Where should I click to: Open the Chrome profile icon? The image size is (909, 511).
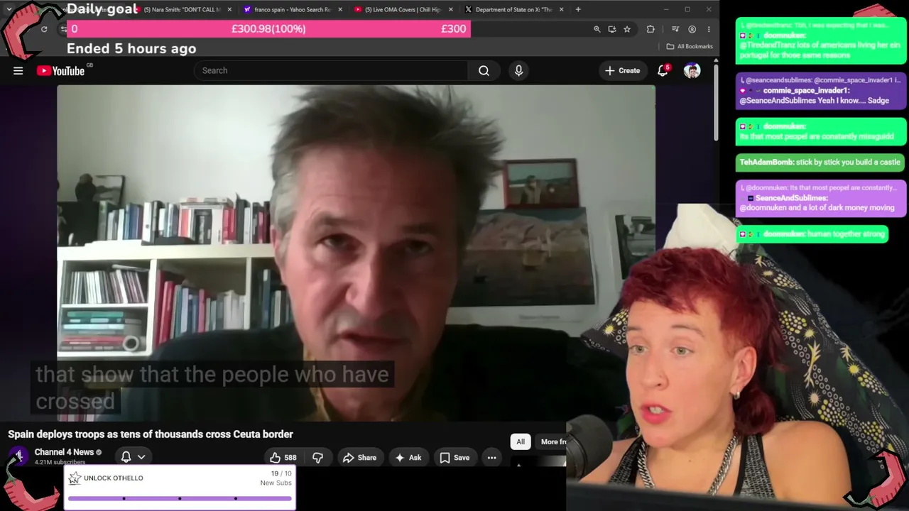pos(692,29)
